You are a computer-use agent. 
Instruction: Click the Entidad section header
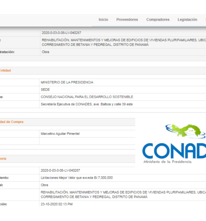(5, 70)
